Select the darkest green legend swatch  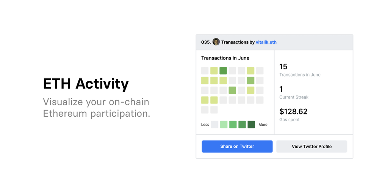(x=251, y=125)
